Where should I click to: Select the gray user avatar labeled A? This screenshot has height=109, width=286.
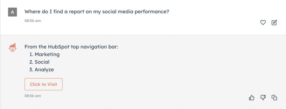tap(12, 12)
